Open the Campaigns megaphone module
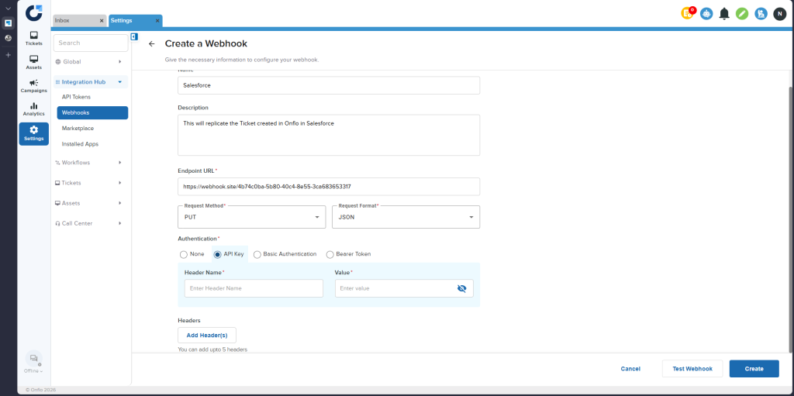This screenshot has height=396, width=794. [34, 85]
